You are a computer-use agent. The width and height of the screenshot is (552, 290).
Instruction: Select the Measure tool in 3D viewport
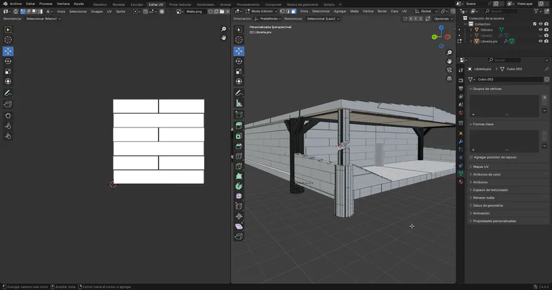(x=239, y=104)
